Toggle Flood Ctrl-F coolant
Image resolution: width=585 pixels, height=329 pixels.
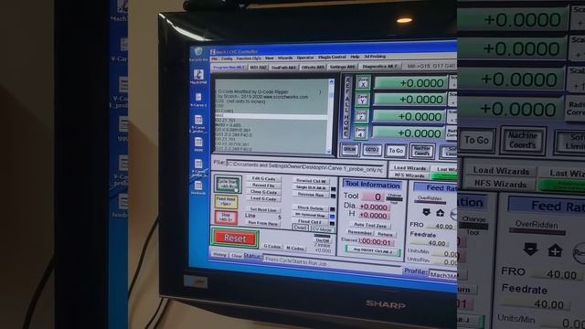click(311, 222)
